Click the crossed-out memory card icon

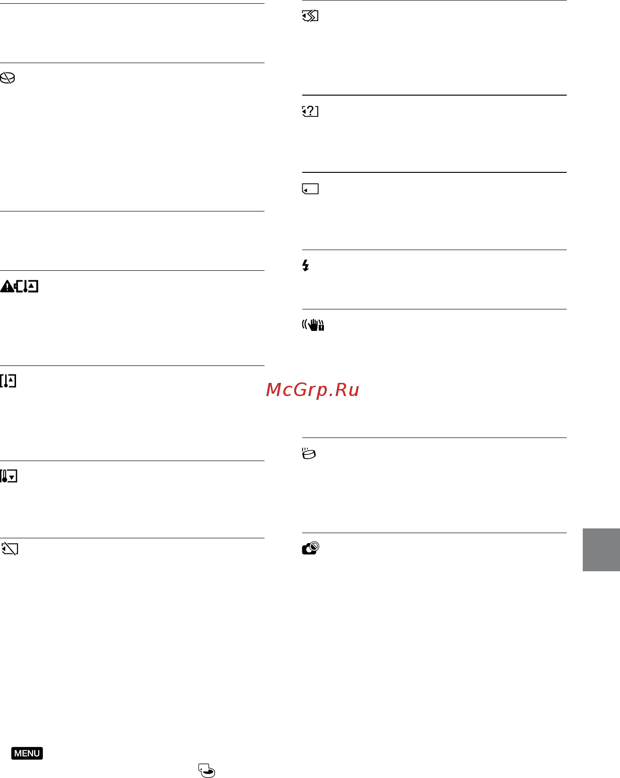(9, 549)
